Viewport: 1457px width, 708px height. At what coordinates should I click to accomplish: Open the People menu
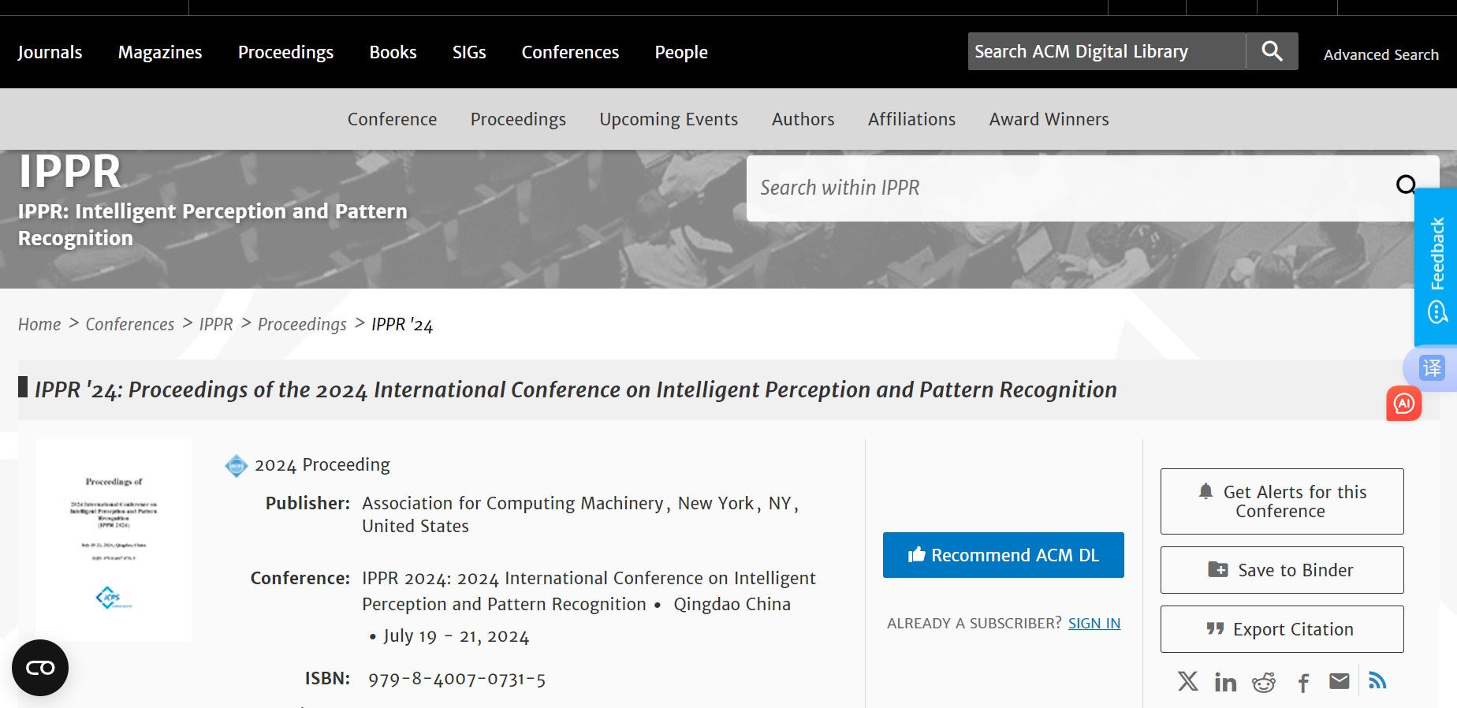[x=681, y=52]
